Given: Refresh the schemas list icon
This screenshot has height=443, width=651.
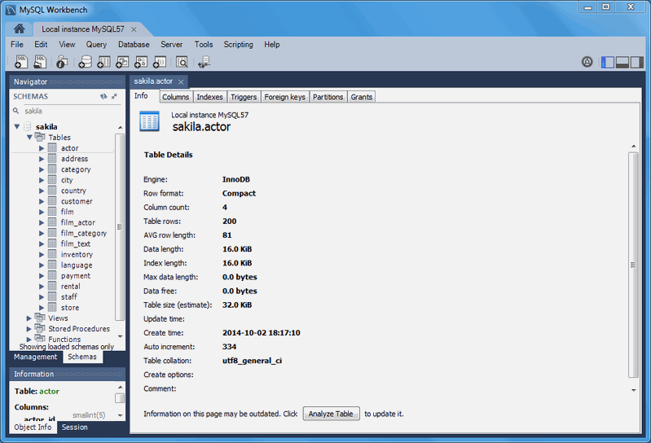Looking at the screenshot, I should [x=103, y=96].
